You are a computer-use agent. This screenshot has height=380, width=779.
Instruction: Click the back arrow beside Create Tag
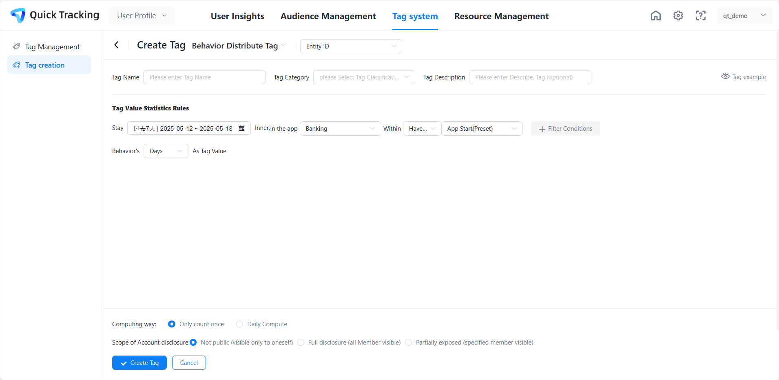(x=117, y=45)
